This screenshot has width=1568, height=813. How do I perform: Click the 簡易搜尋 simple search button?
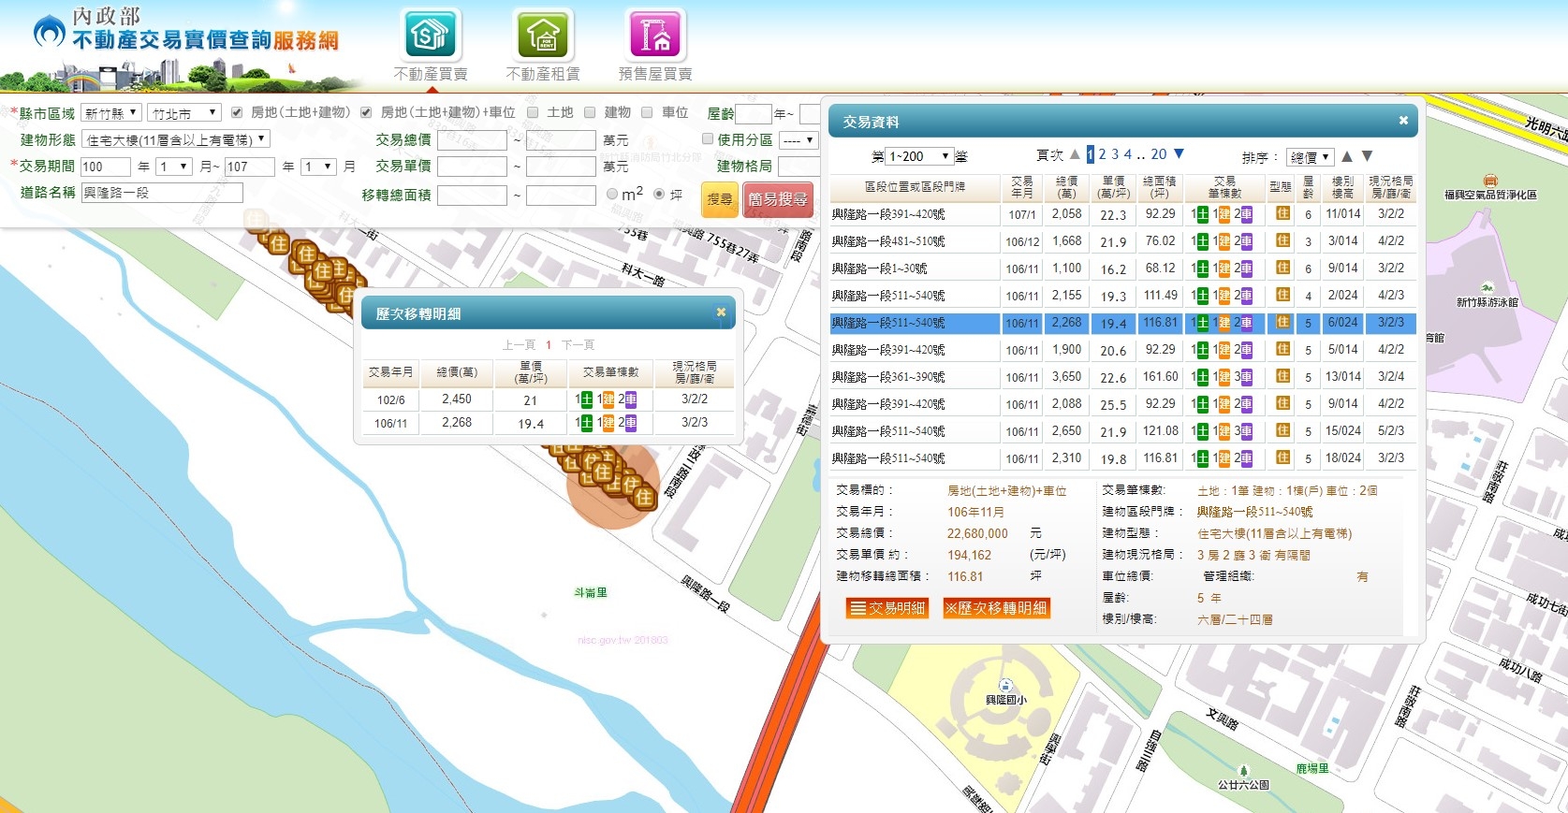point(777,199)
